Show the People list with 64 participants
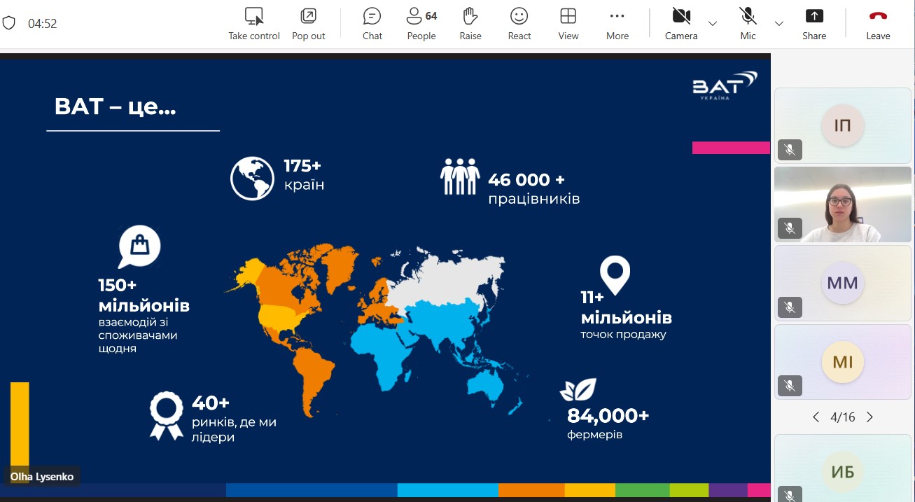Viewport: 915px width, 502px height. [421, 24]
